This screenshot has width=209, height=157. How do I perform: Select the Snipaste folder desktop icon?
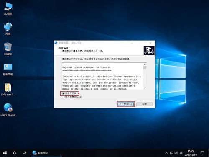[8, 90]
